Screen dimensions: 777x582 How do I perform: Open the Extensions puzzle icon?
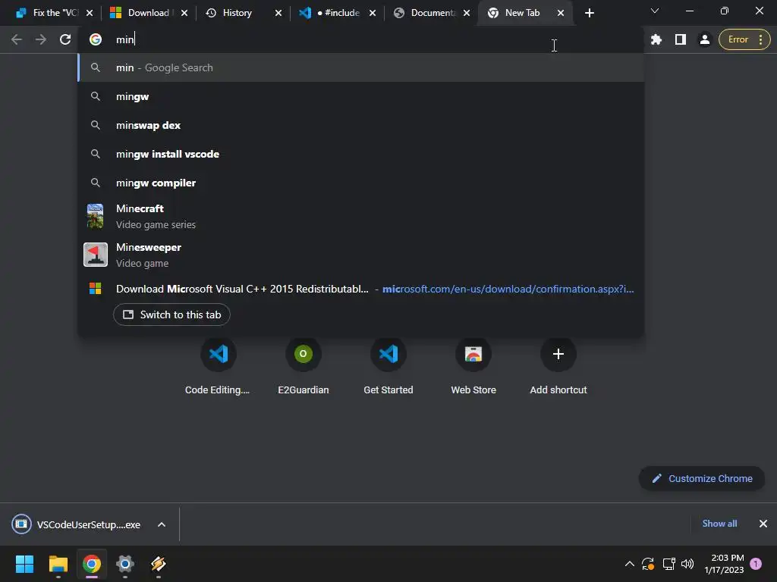tap(656, 39)
